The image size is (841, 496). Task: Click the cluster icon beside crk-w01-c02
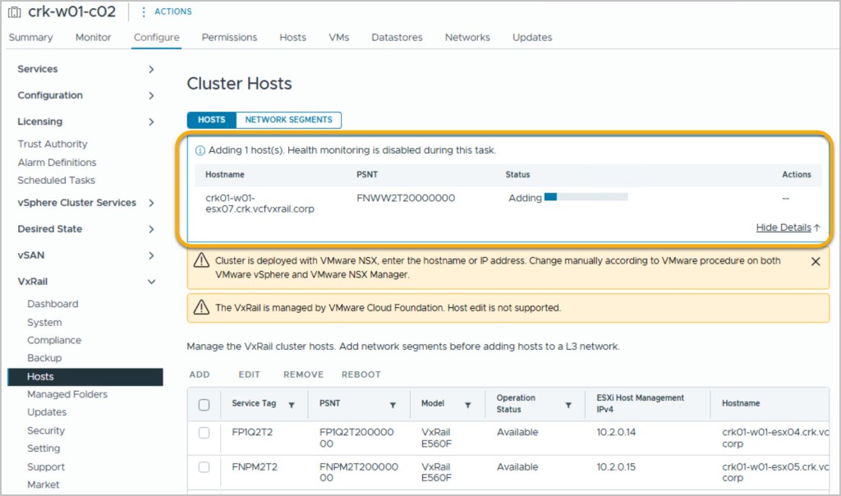(x=15, y=12)
